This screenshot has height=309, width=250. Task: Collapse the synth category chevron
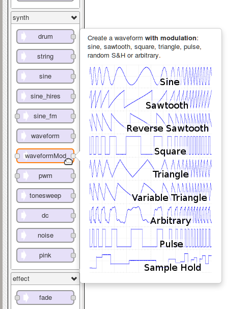74,18
